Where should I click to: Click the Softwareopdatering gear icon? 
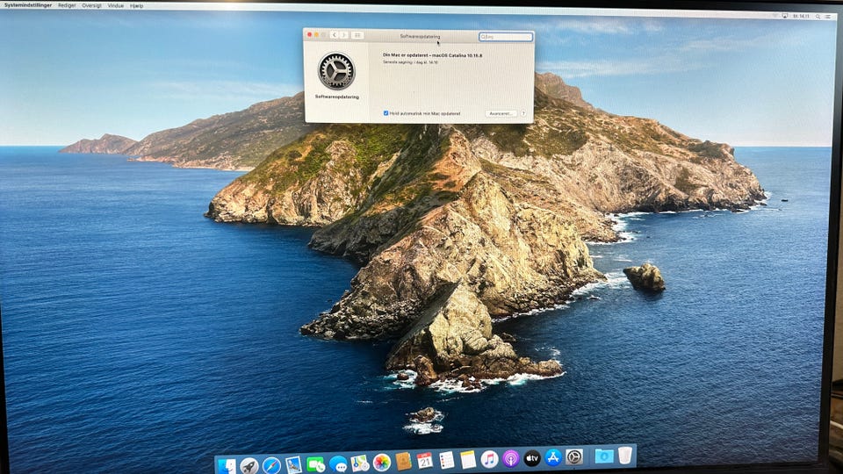tap(336, 71)
